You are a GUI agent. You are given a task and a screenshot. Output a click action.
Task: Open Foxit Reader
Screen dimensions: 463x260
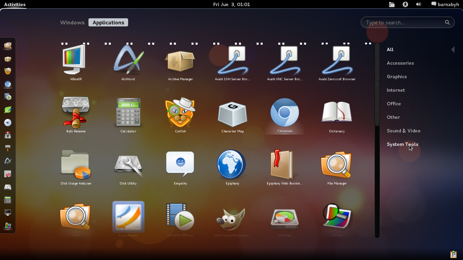[128, 217]
